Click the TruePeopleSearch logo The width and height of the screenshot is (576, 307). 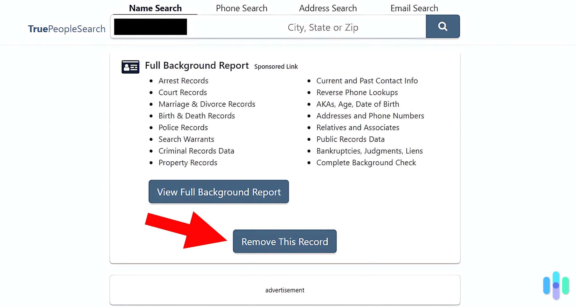pyautogui.click(x=67, y=29)
